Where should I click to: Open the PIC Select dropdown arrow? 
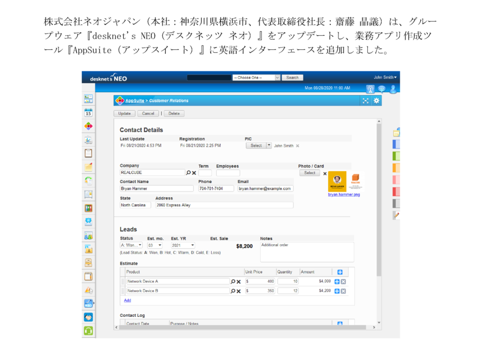point(269,146)
